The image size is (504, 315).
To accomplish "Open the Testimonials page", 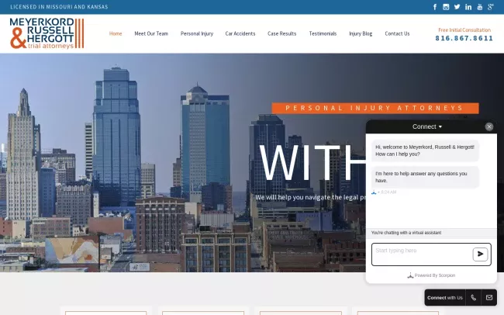I will pyautogui.click(x=323, y=34).
